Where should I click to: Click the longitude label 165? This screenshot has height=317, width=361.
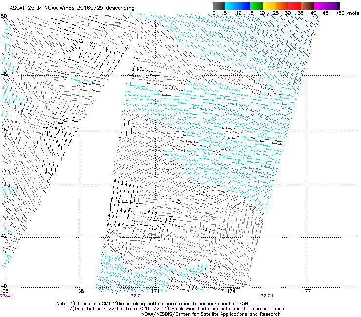click(x=4, y=291)
